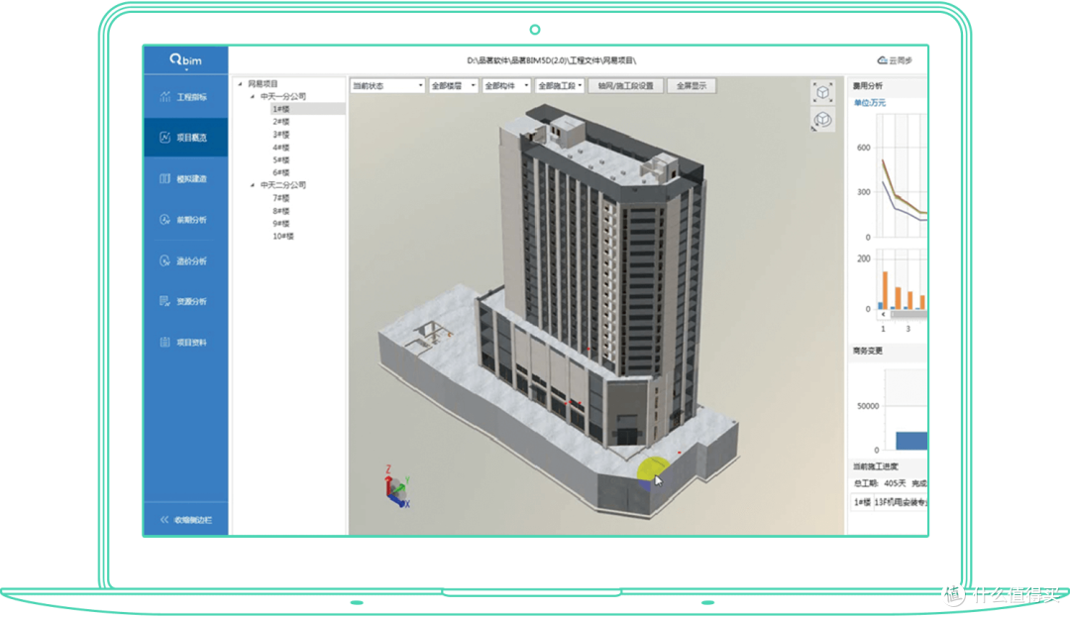1070x617 pixels.
Task: Open the 当前状态 dropdown
Action: 387,86
